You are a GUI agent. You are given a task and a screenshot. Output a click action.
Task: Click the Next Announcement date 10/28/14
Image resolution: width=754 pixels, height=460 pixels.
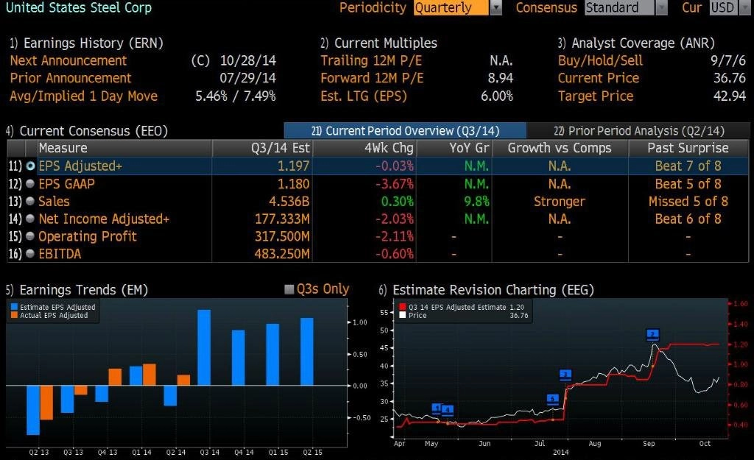coord(248,60)
